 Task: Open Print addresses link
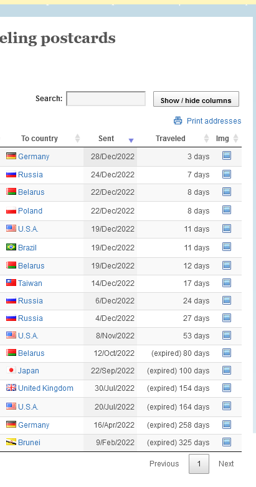tap(214, 121)
